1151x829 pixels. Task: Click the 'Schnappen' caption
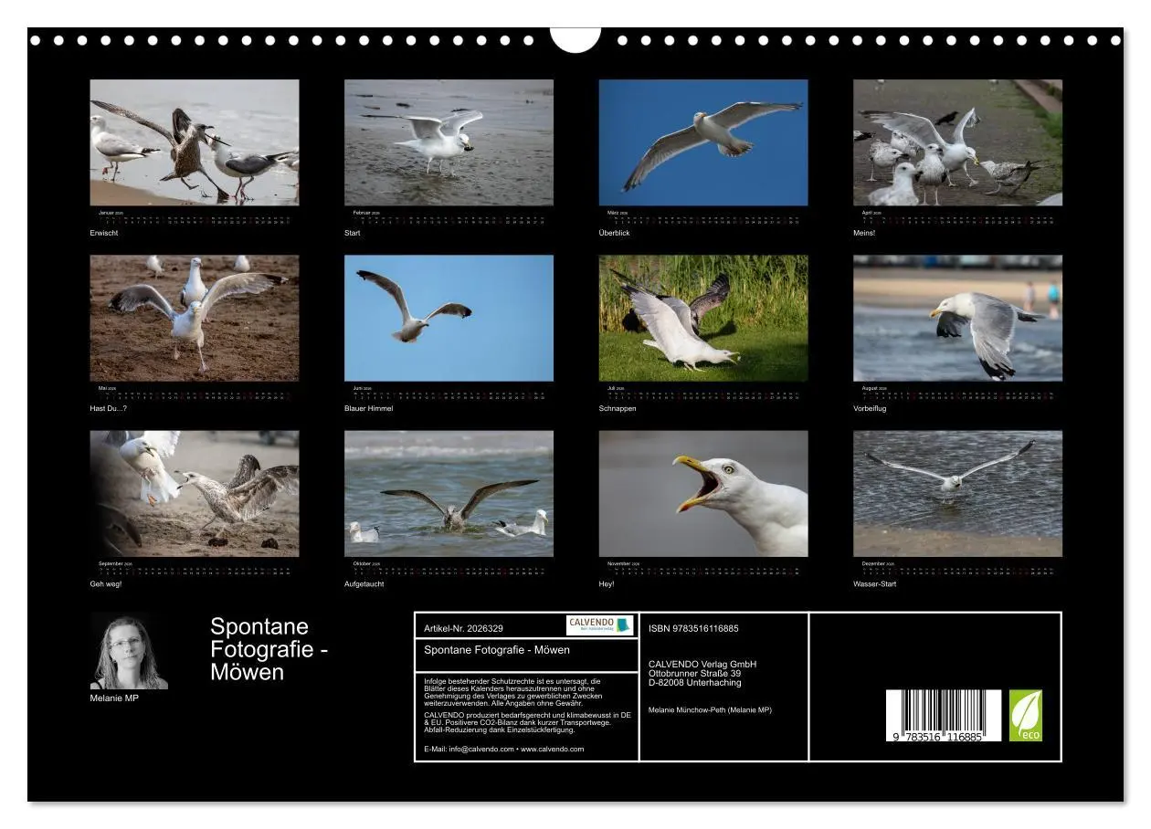618,408
